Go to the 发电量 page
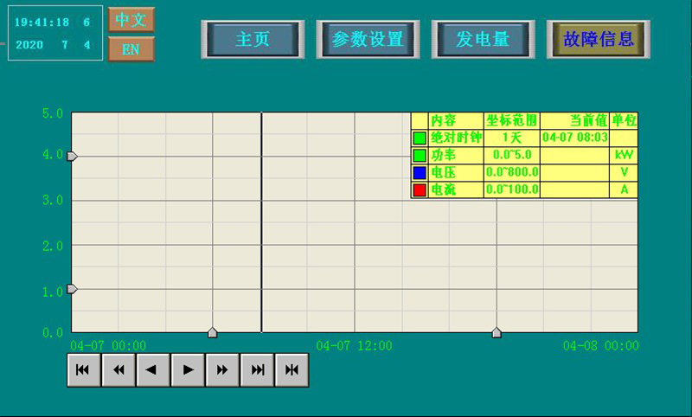The image size is (692, 417). pyautogui.click(x=483, y=40)
